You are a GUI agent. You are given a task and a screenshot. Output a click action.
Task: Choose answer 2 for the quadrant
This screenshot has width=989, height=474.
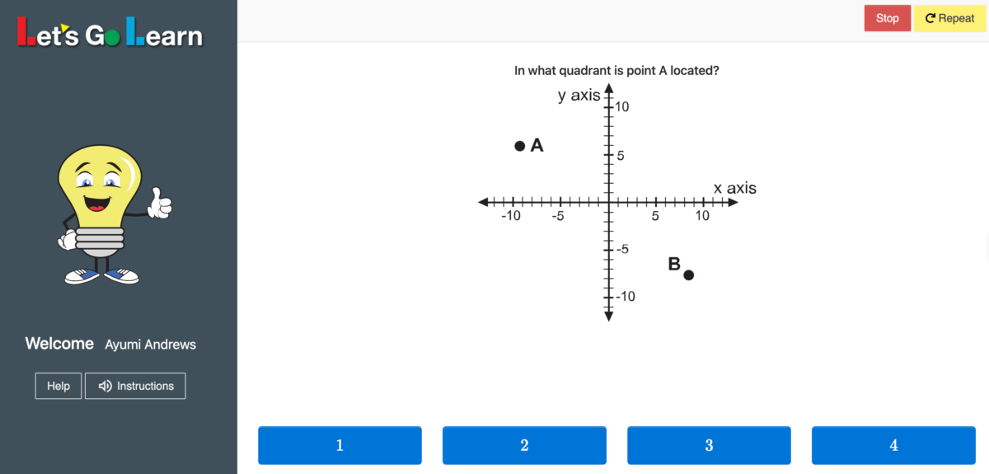pyautogui.click(x=524, y=445)
